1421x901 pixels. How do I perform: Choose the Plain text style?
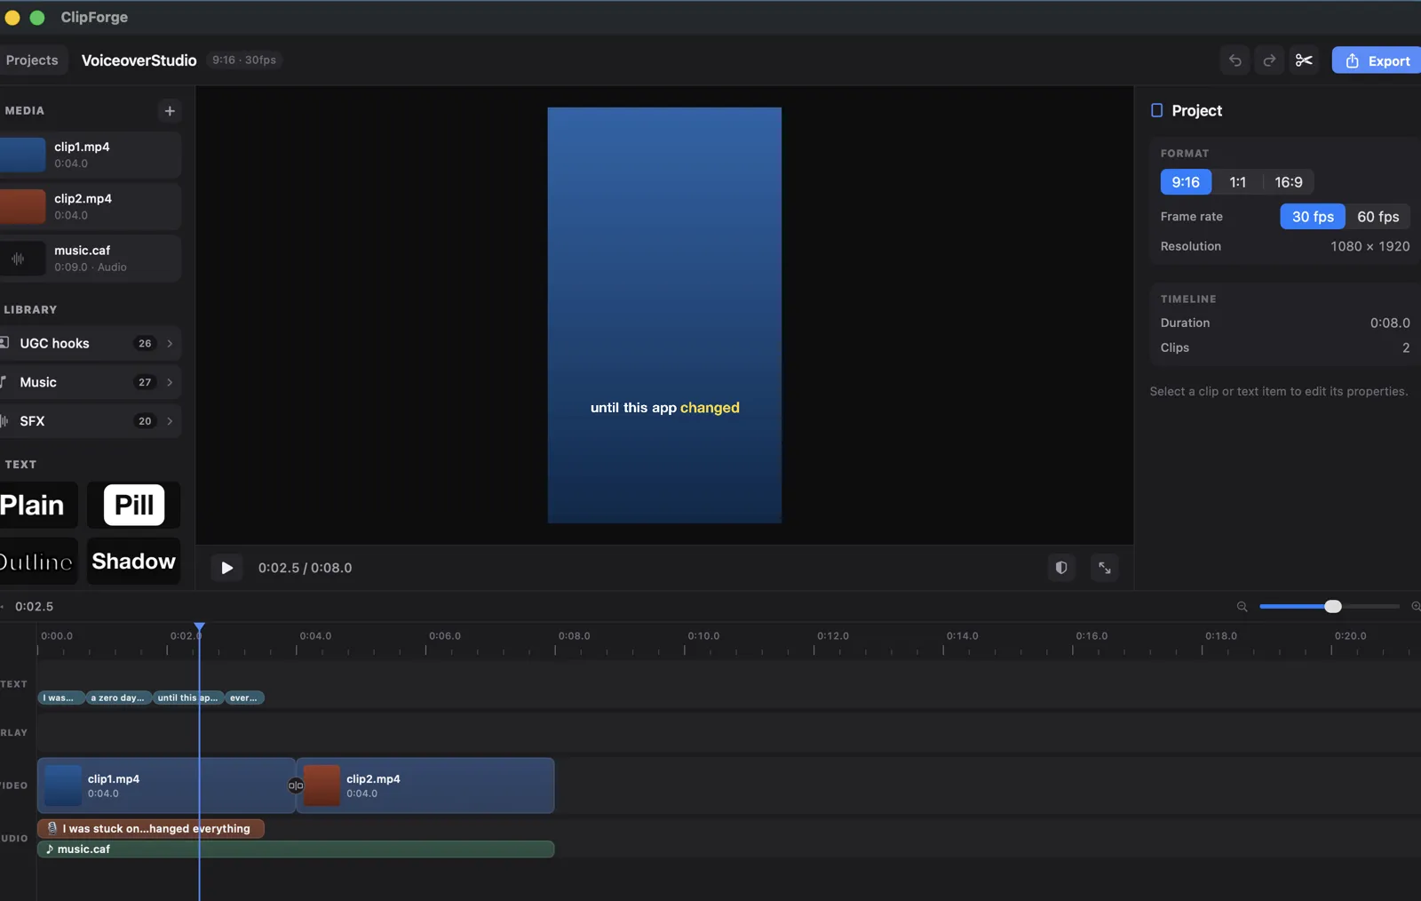37,505
